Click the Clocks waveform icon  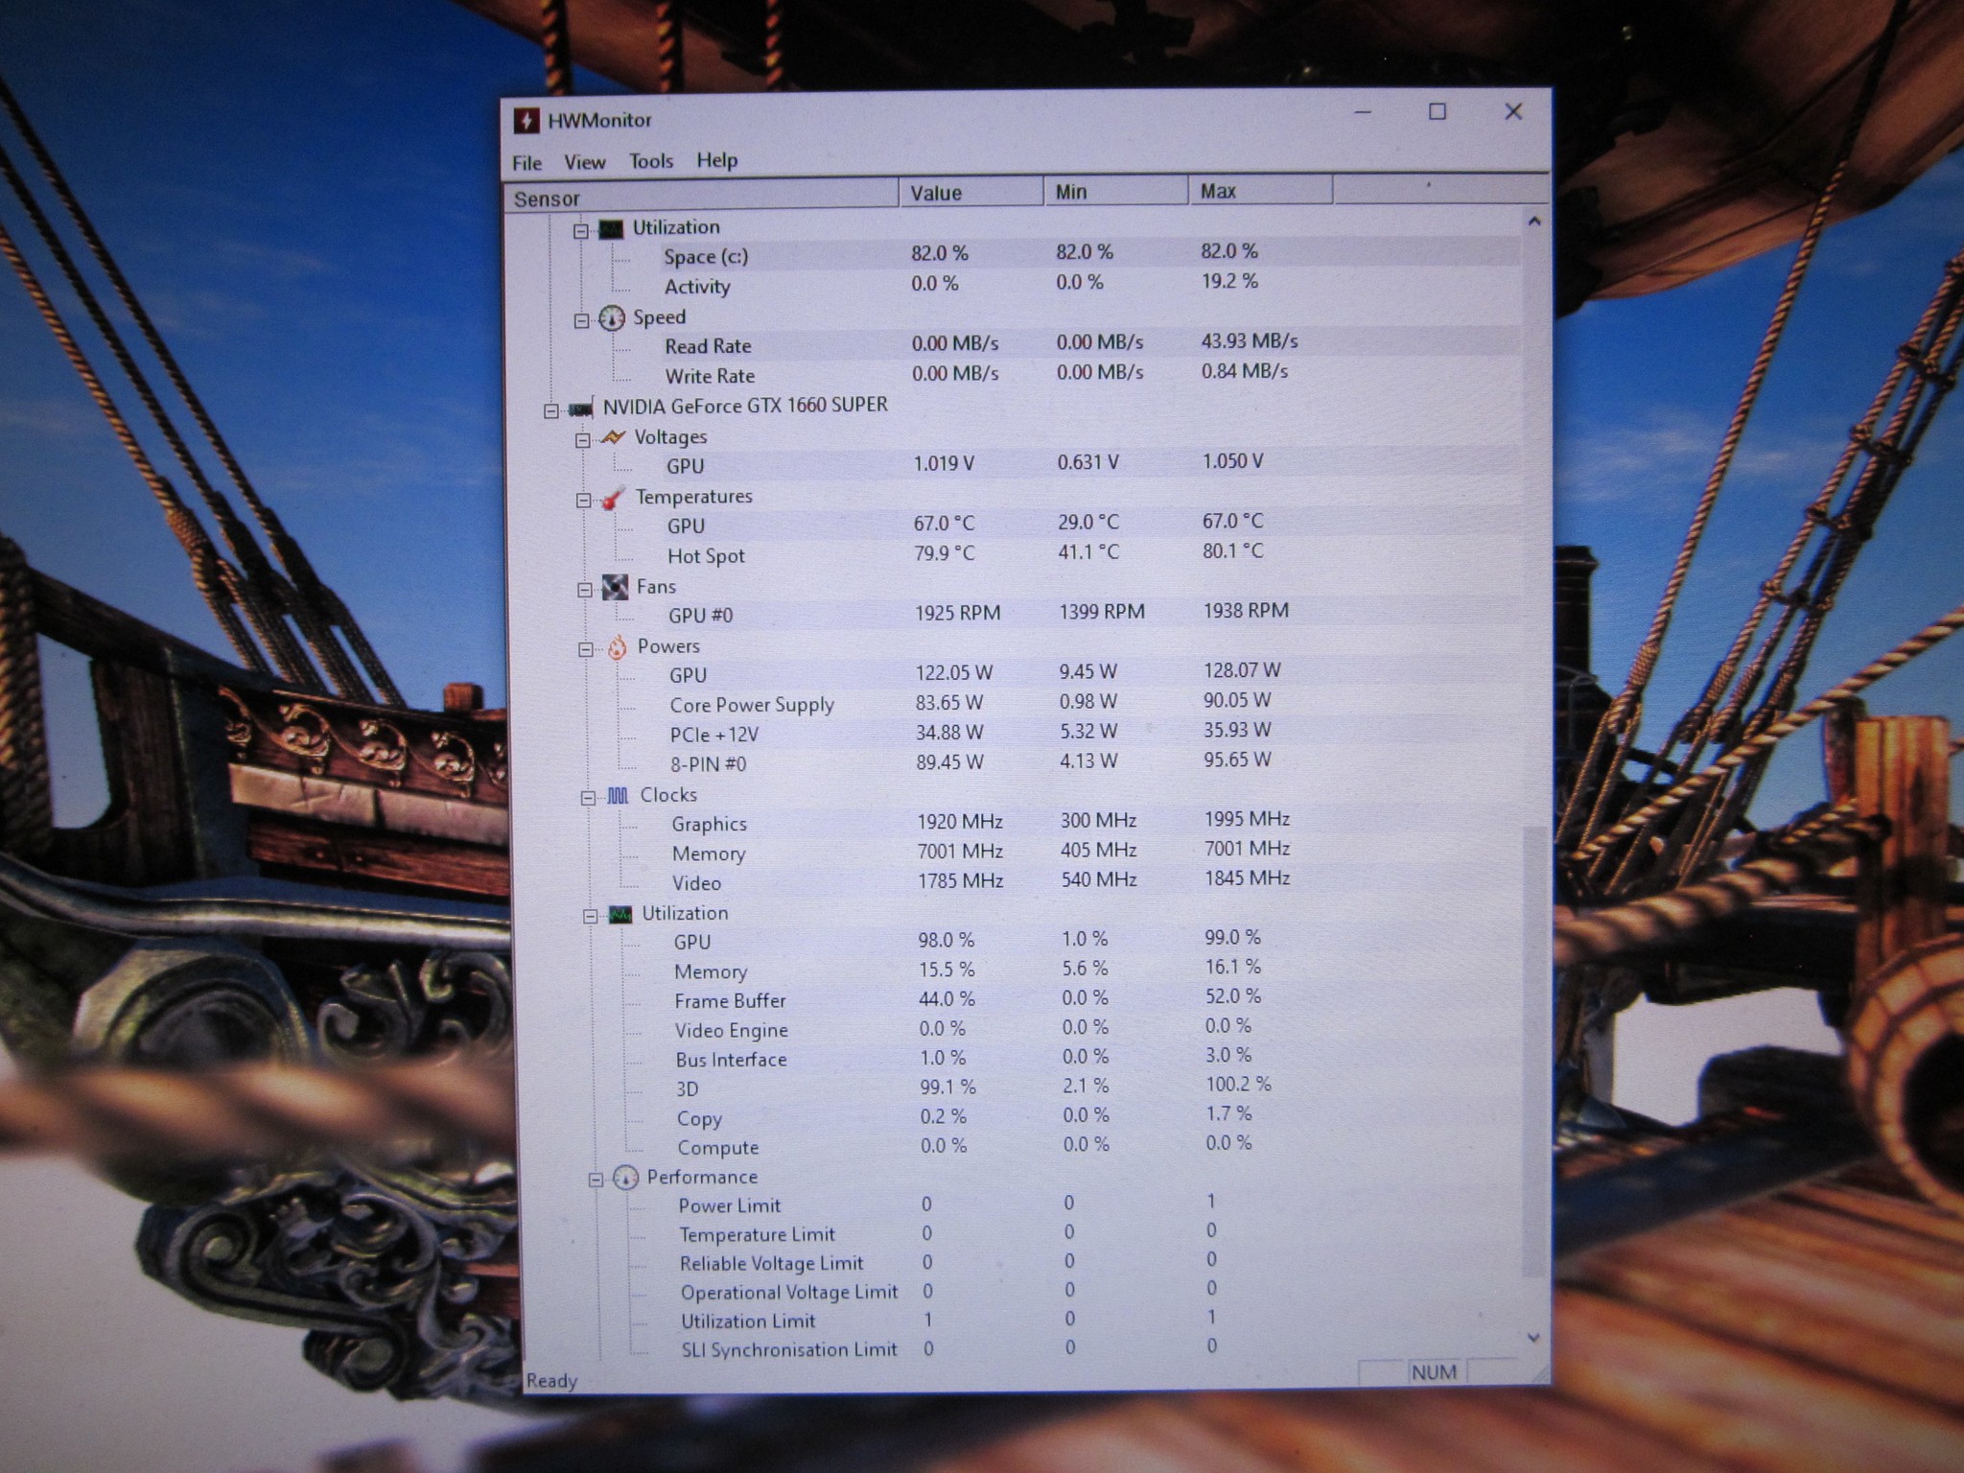[x=619, y=795]
